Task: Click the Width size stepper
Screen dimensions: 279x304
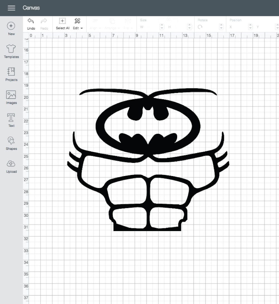Action: tap(162, 27)
